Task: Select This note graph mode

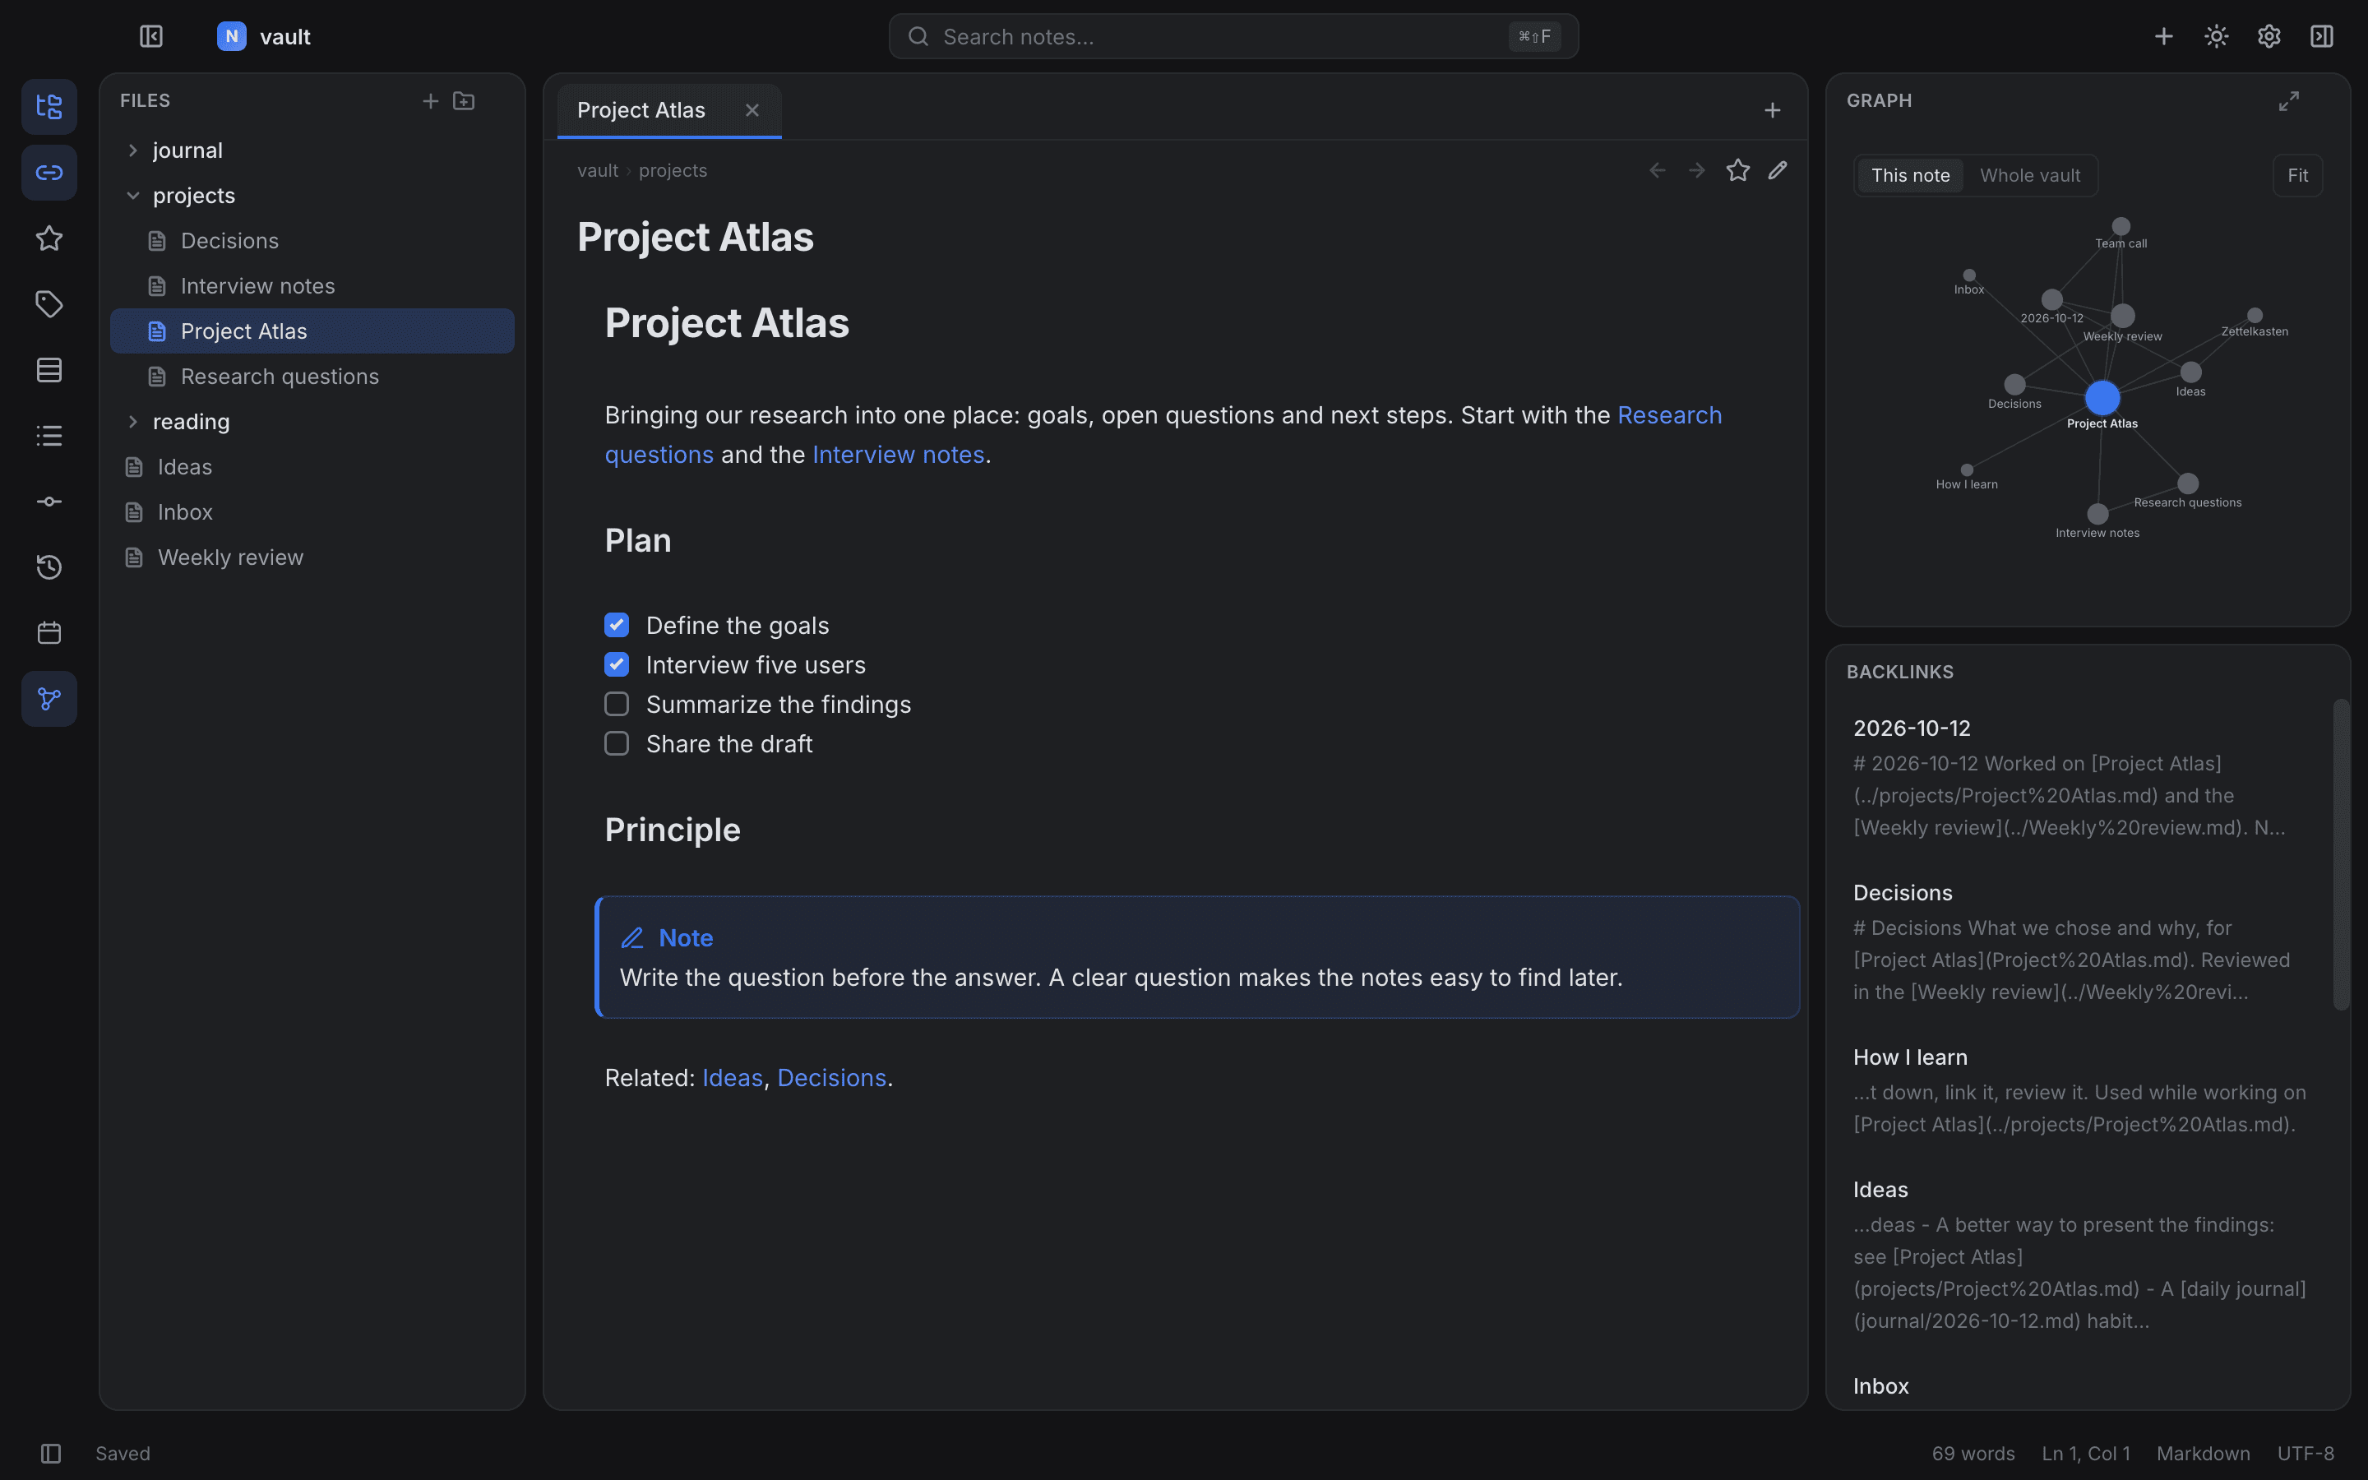Action: [1910, 175]
